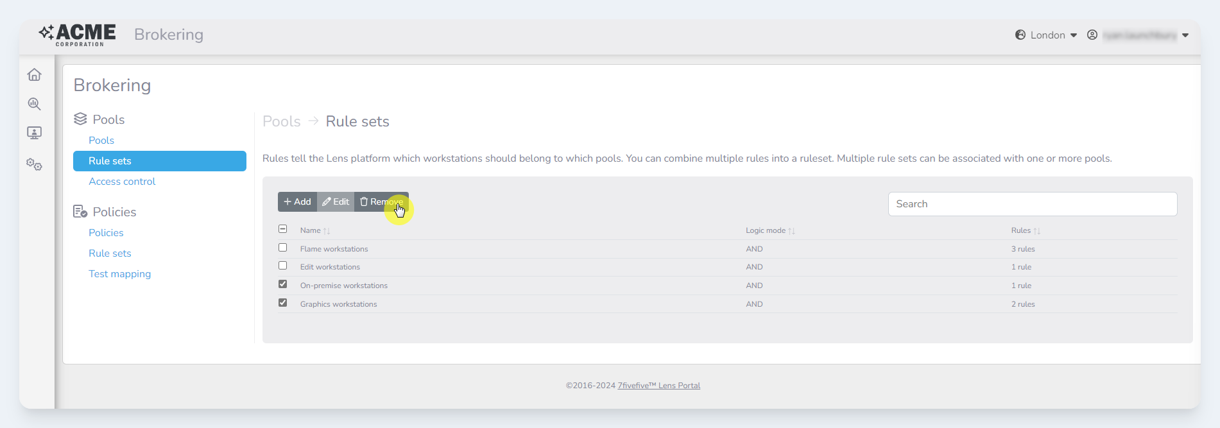Open the user account dropdown arrow
This screenshot has height=428, width=1220.
1185,35
